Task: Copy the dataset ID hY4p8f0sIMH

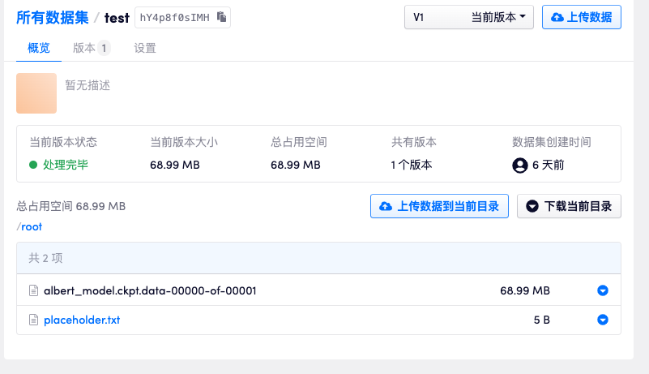Action: coord(222,17)
